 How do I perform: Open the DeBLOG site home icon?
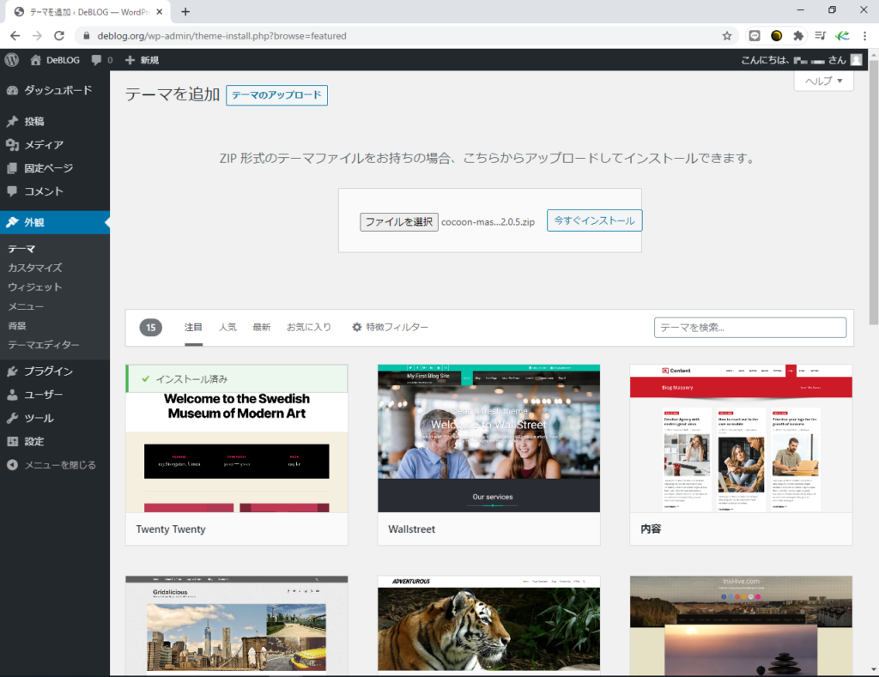pyautogui.click(x=36, y=60)
